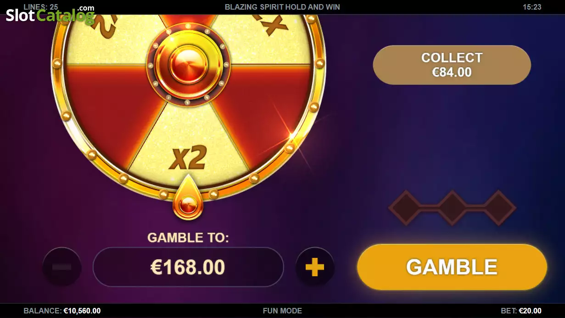This screenshot has height=318, width=565.
Task: Click the third diamond progress marker
Action: pyautogui.click(x=499, y=208)
